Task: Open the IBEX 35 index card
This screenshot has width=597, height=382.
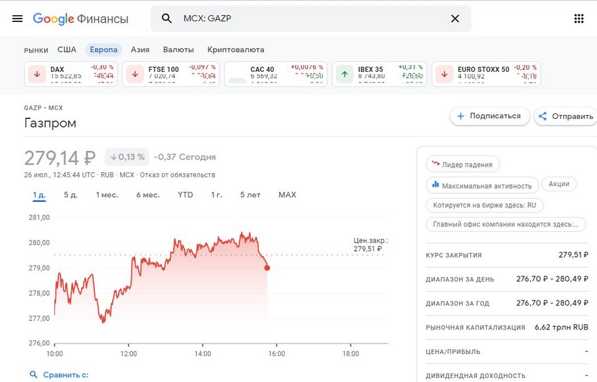Action: pos(379,74)
